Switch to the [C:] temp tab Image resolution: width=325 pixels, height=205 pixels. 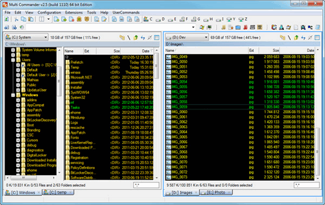coord(58,193)
